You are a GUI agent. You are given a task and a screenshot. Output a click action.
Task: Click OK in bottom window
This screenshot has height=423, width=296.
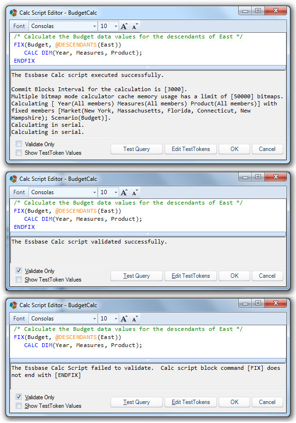click(x=234, y=402)
